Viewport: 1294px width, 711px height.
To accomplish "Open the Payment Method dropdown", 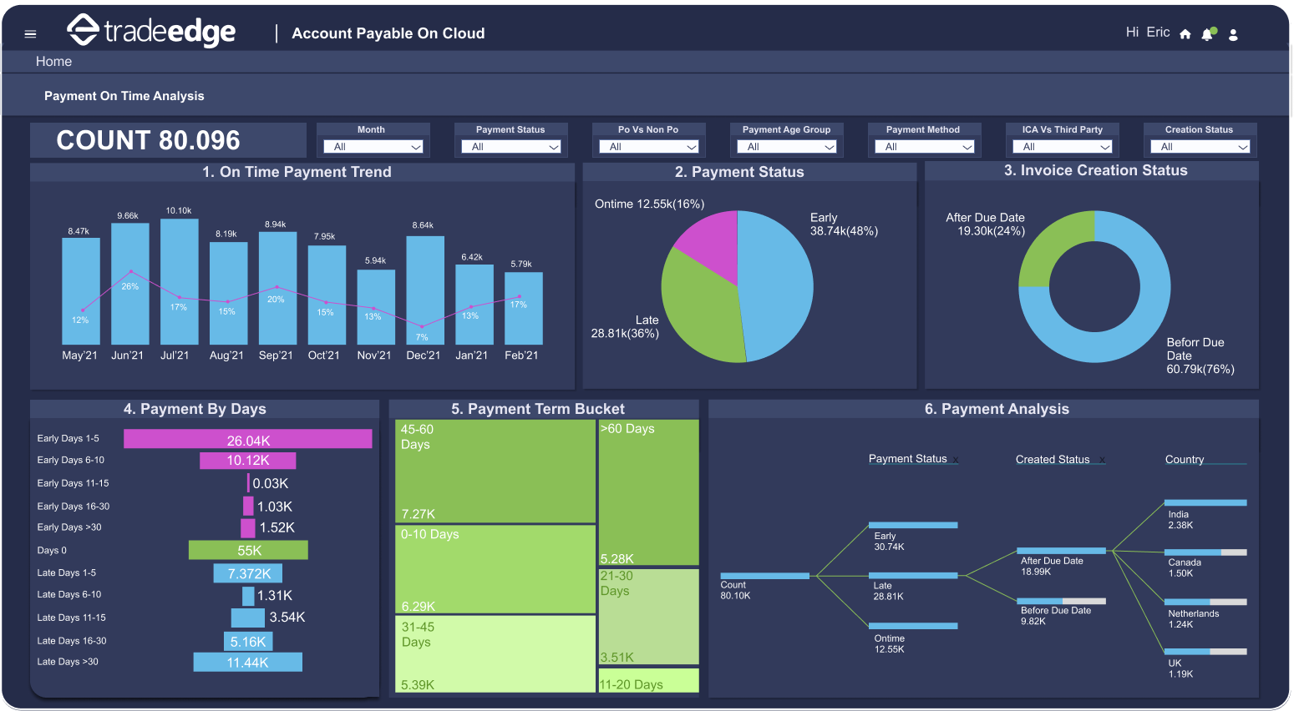I will coord(923,147).
